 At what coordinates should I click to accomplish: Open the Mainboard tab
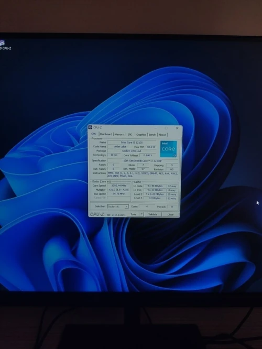[106, 135]
